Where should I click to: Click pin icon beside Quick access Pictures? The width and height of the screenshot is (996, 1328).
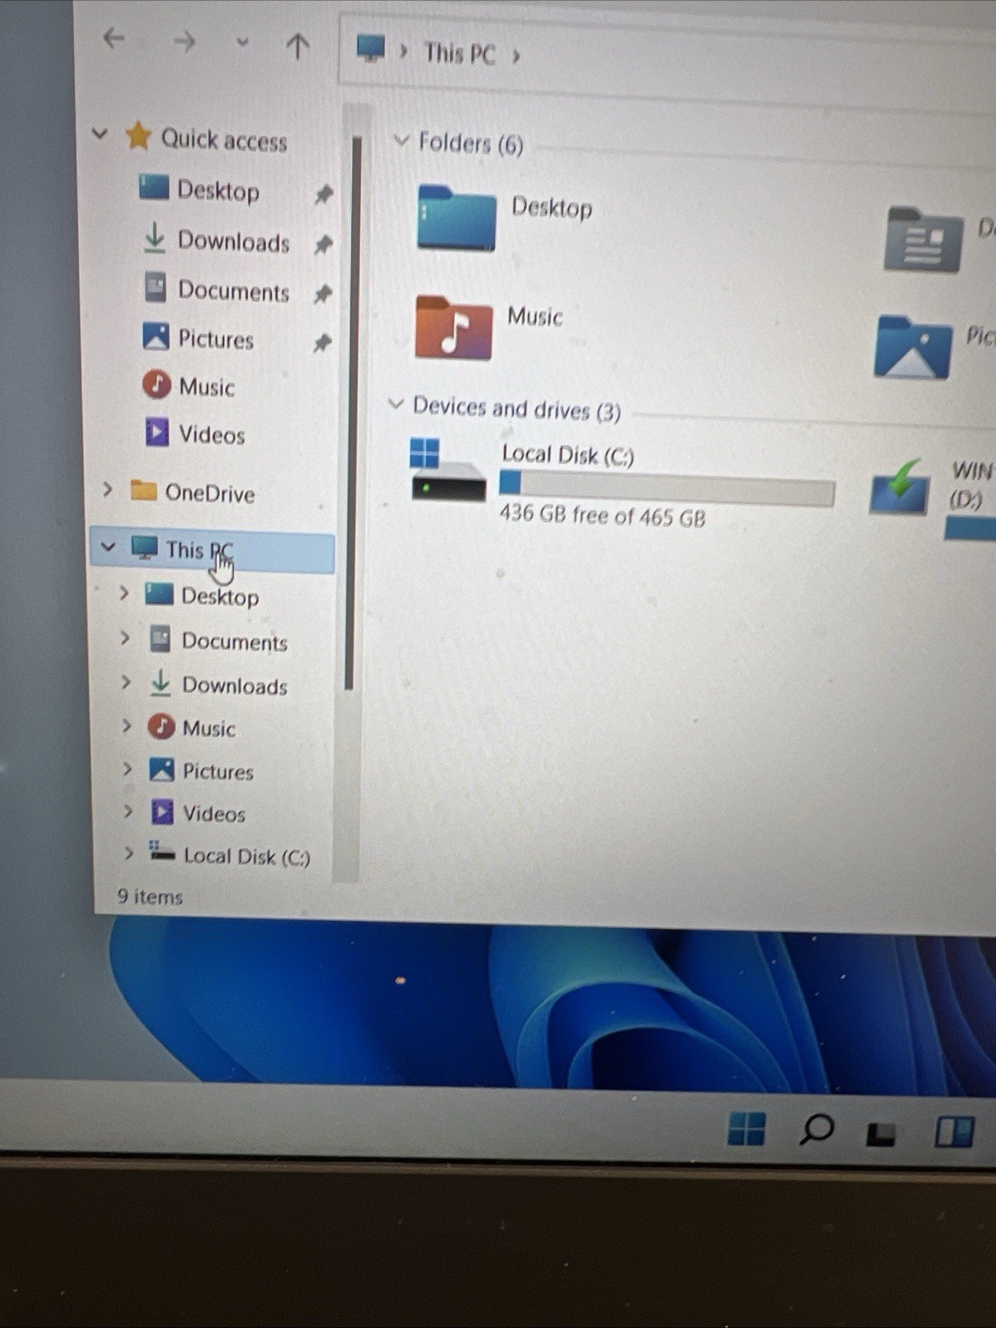[322, 343]
